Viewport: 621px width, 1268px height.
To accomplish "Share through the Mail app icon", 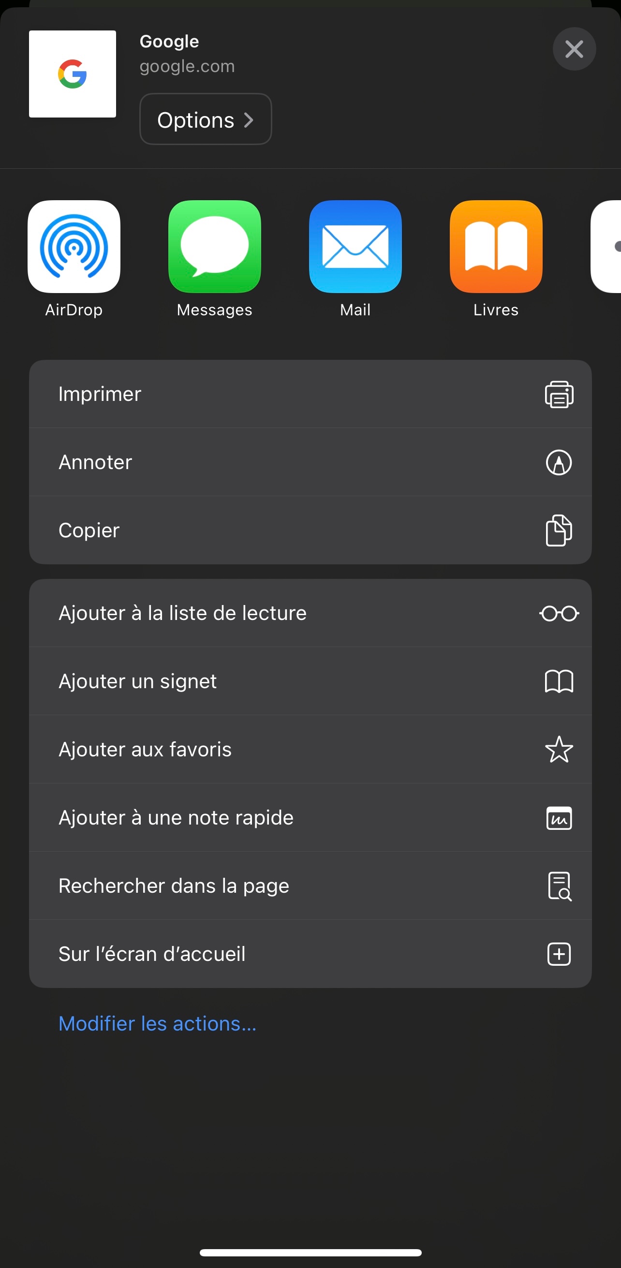I will [x=355, y=246].
